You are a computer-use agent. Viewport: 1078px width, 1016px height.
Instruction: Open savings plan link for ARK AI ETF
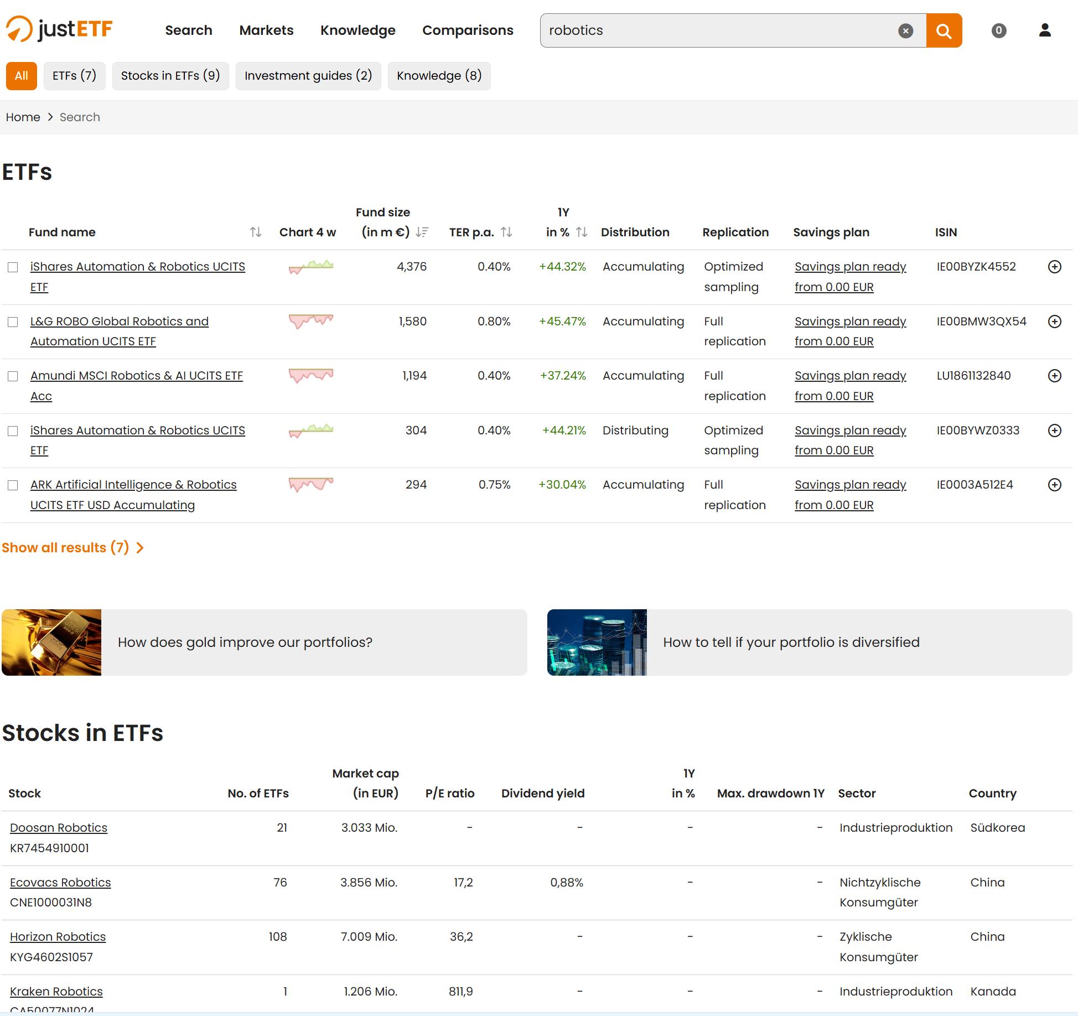pos(851,495)
